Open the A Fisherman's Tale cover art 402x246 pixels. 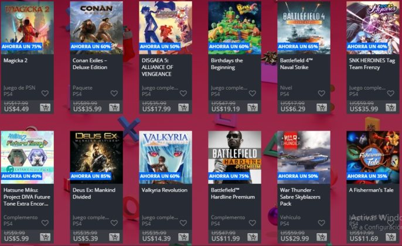(373, 158)
